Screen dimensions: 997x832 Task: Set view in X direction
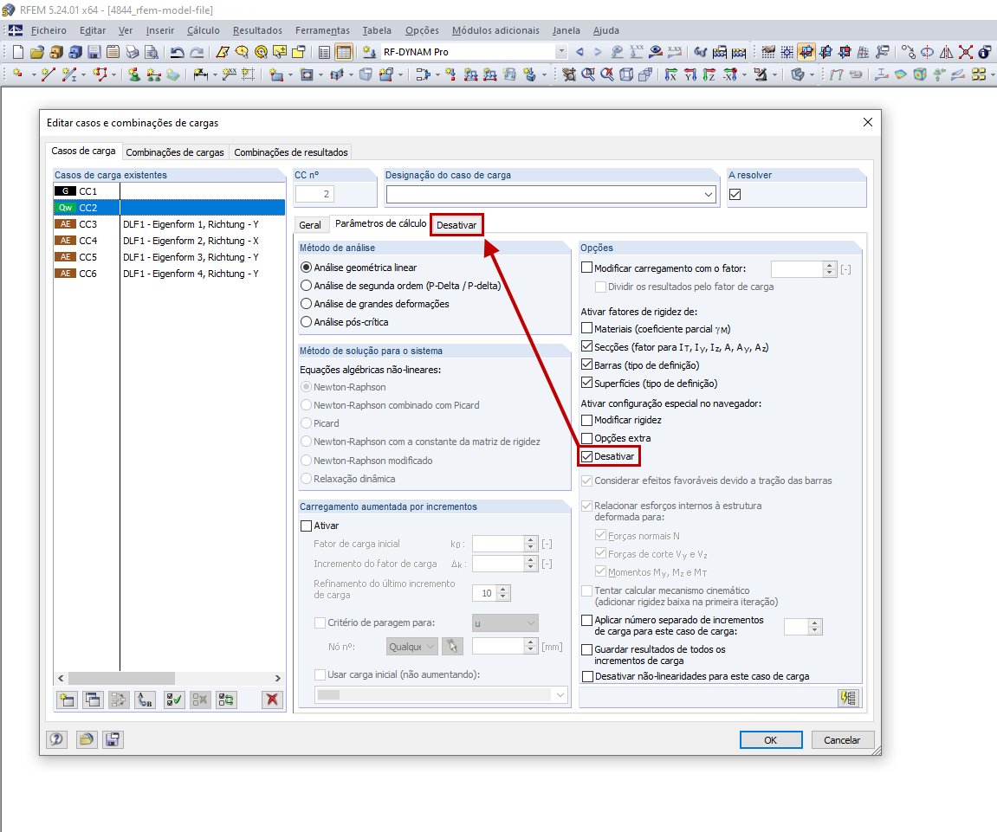[670, 75]
